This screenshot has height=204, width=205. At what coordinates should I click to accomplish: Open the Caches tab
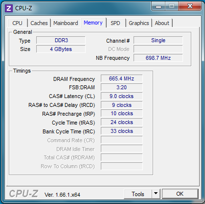click(39, 23)
